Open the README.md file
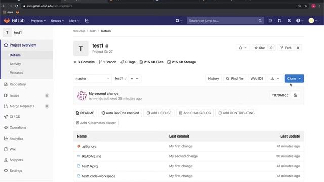Viewport: 324px width, 182px height. pos(91,156)
